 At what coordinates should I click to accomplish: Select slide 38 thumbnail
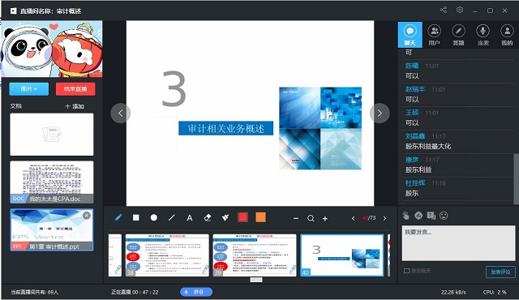coord(167,255)
